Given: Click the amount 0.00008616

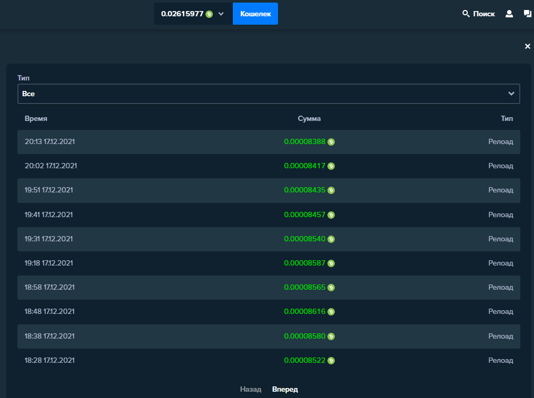Looking at the screenshot, I should (x=305, y=311).
